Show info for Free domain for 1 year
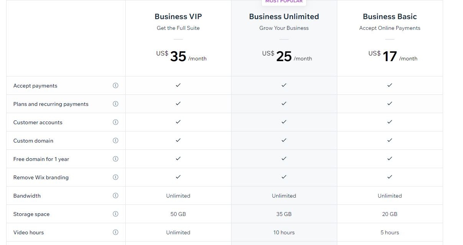This screenshot has width=463, height=245. (115, 159)
